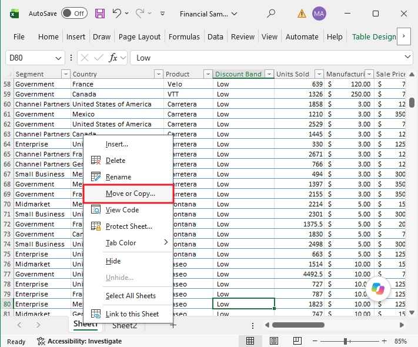The width and height of the screenshot is (418, 347).
Task: Click the formula bar Cancel X icon
Action: (x=85, y=58)
